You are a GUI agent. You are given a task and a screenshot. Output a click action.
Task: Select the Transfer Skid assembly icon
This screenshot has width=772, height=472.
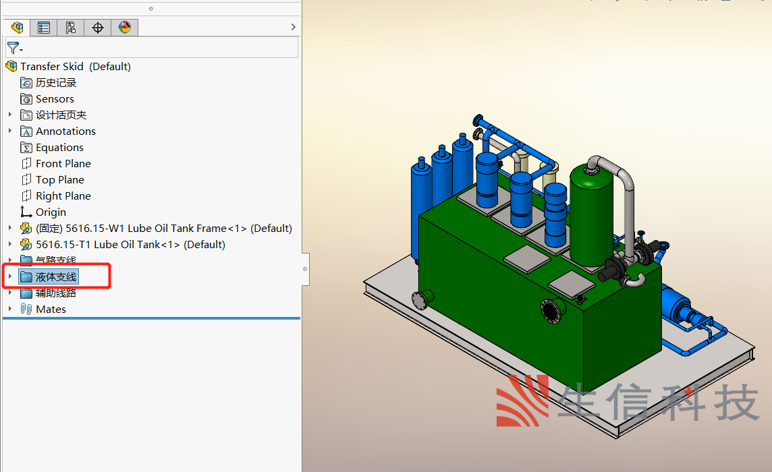11,66
